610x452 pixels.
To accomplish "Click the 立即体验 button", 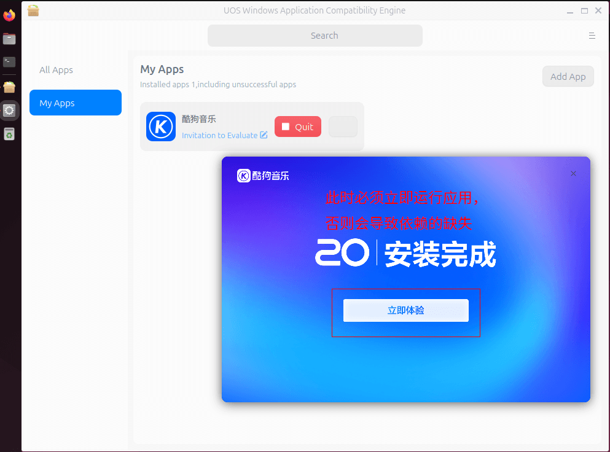I will point(406,310).
